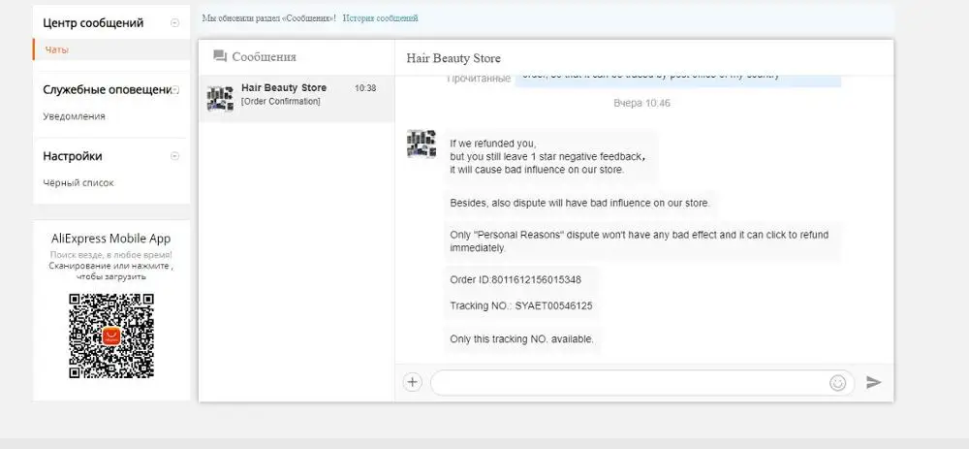969x449 pixels.
Task: Click the Центр сообщений heading
Action: pyautogui.click(x=93, y=23)
